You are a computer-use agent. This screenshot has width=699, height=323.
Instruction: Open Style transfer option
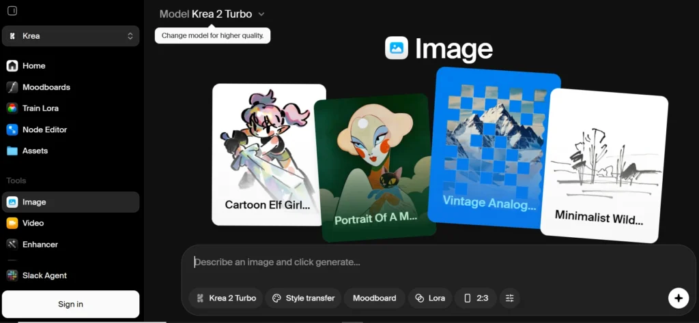click(304, 298)
